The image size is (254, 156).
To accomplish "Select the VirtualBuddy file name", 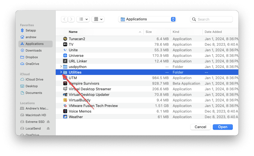I will pos(80,100).
